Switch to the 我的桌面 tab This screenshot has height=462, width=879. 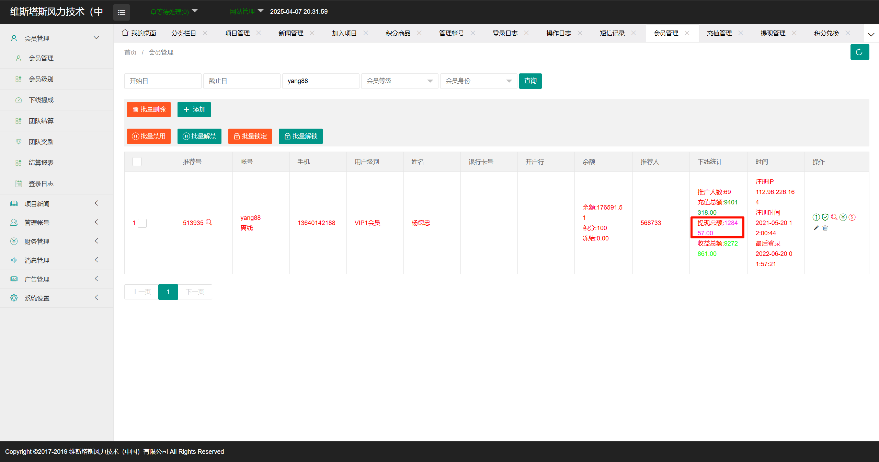pos(139,33)
